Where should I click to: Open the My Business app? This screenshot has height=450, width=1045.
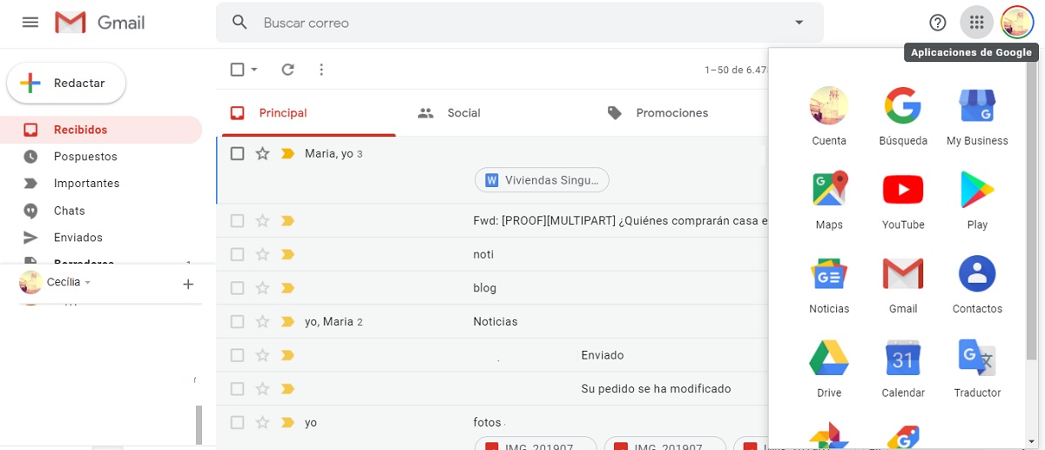point(977,116)
